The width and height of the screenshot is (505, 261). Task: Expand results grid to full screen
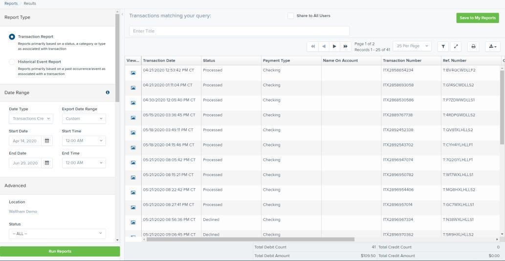click(x=456, y=46)
